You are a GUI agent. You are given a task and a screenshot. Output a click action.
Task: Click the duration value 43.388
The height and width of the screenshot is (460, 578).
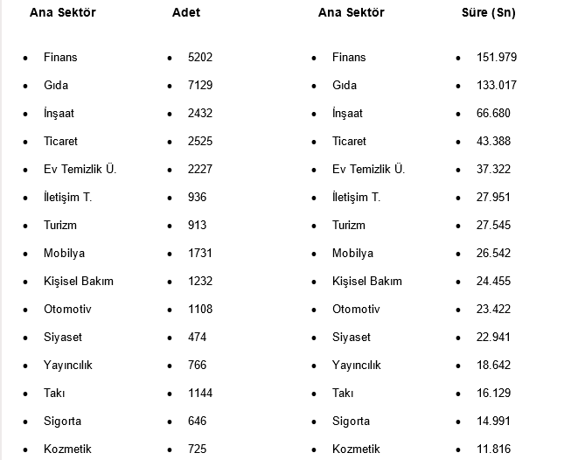pos(493,142)
